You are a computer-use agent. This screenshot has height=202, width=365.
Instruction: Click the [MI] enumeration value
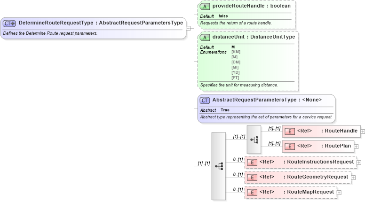click(x=235, y=67)
